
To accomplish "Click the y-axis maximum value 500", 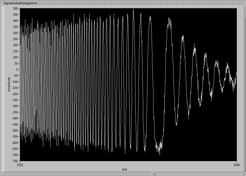I will [x=15, y=8].
